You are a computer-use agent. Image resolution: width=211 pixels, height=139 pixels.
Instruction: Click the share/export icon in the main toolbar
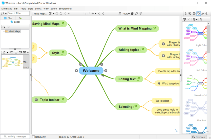[61, 14]
